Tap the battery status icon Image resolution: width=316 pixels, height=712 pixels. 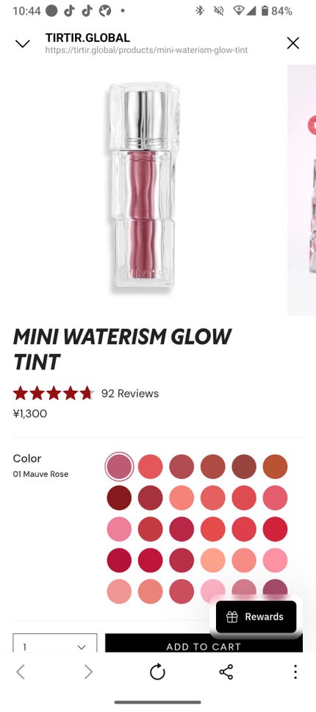tap(265, 10)
